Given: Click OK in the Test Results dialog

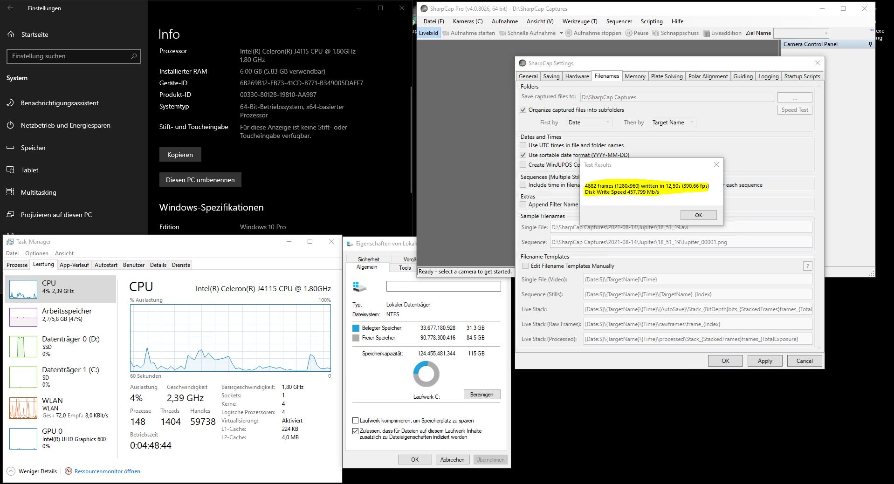Looking at the screenshot, I should tap(698, 215).
